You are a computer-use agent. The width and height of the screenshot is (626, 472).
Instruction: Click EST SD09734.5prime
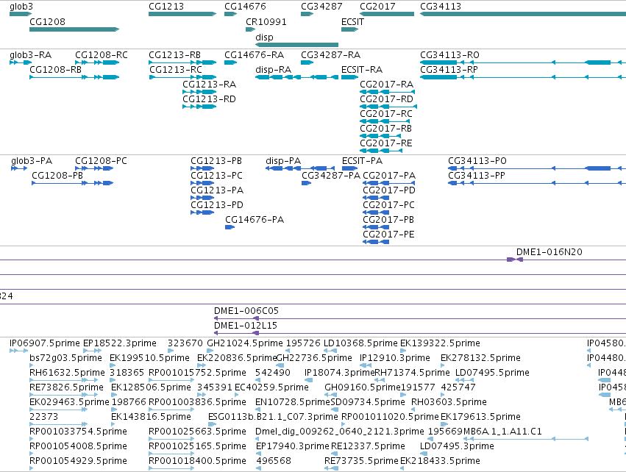click(x=368, y=402)
